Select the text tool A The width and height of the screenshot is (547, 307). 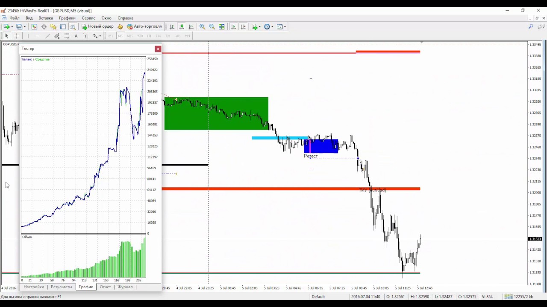coord(76,36)
